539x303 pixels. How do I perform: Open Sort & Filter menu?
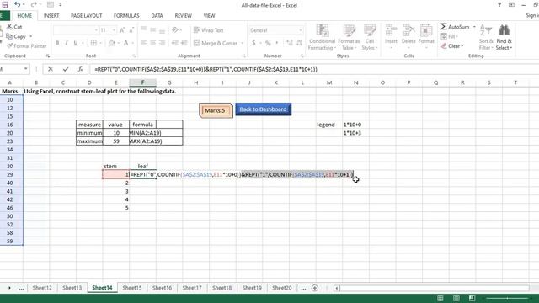486,37
